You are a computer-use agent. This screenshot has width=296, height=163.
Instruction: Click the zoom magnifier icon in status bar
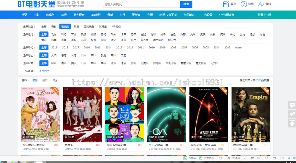tap(289, 158)
